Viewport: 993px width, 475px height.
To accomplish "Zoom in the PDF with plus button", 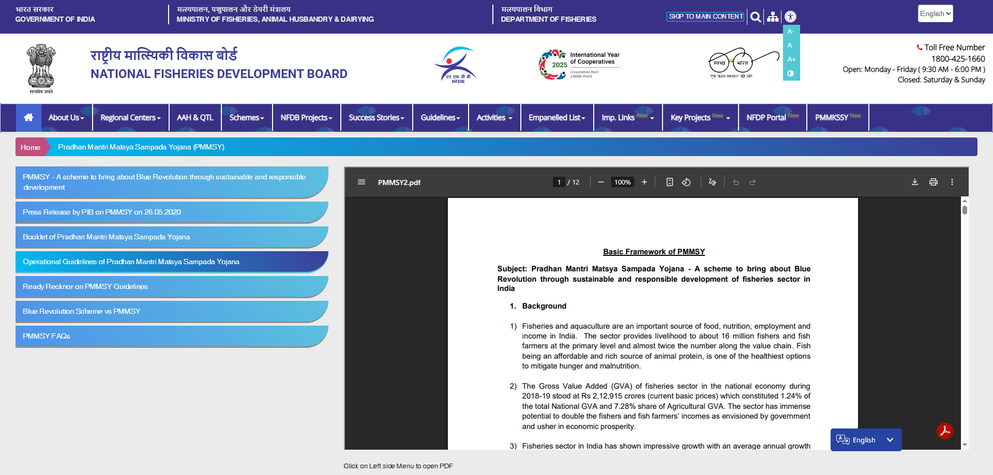I will click(644, 182).
